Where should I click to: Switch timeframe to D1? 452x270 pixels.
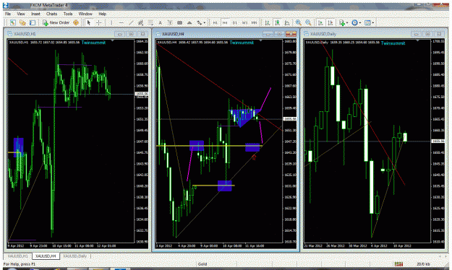(x=234, y=22)
